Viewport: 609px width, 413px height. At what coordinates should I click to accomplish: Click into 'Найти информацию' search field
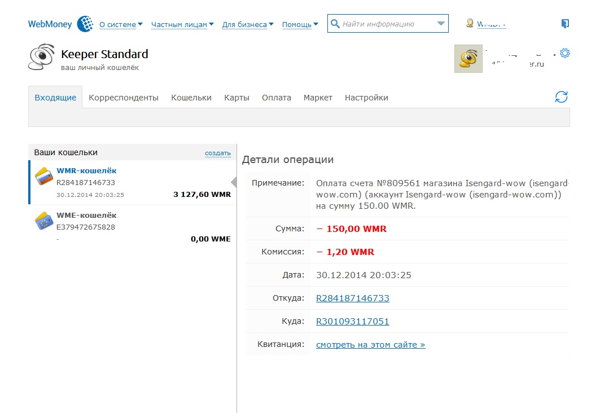pos(387,24)
